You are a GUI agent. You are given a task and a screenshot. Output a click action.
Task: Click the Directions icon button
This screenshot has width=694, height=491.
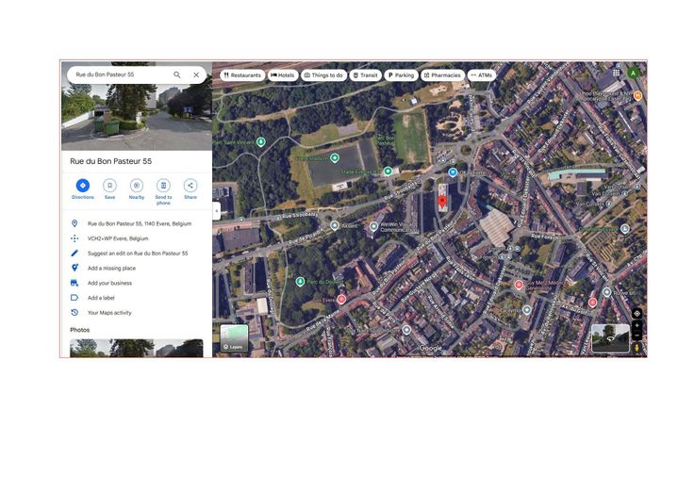(x=83, y=186)
